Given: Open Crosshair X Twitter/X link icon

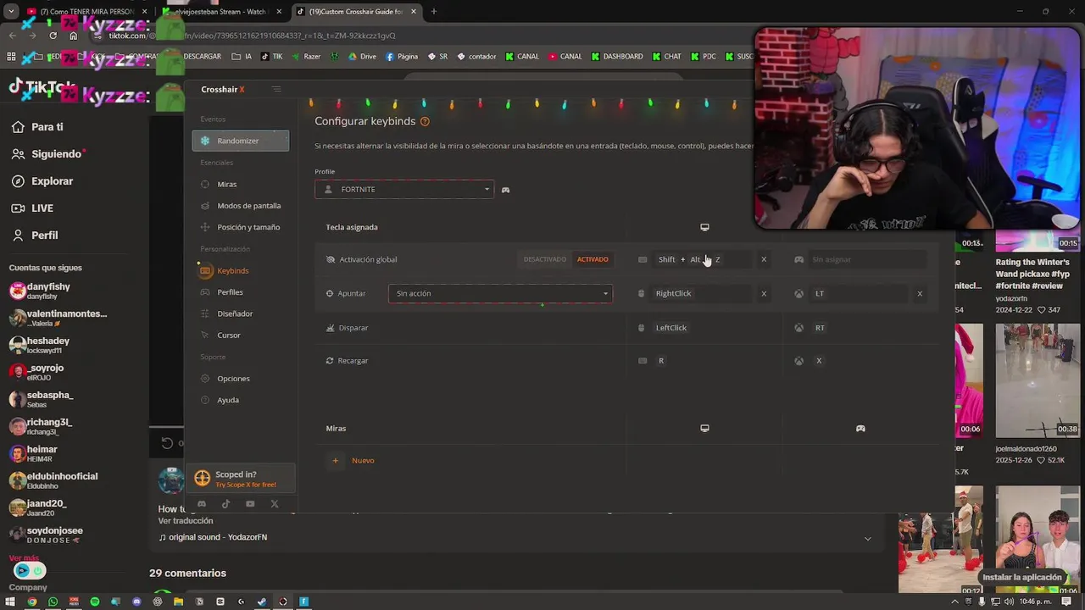Looking at the screenshot, I should pyautogui.click(x=274, y=504).
